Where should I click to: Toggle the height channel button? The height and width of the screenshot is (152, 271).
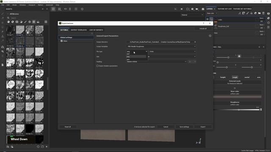click(223, 77)
